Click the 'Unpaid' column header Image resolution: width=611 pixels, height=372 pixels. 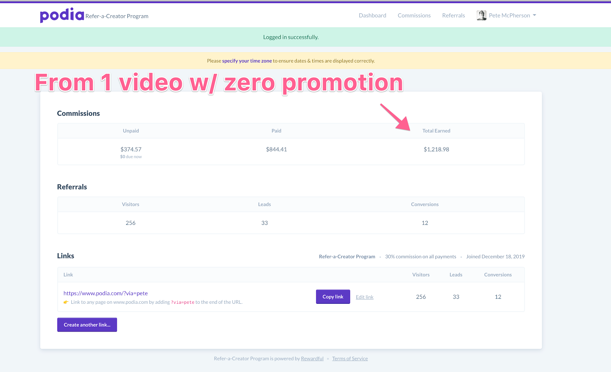(x=131, y=131)
